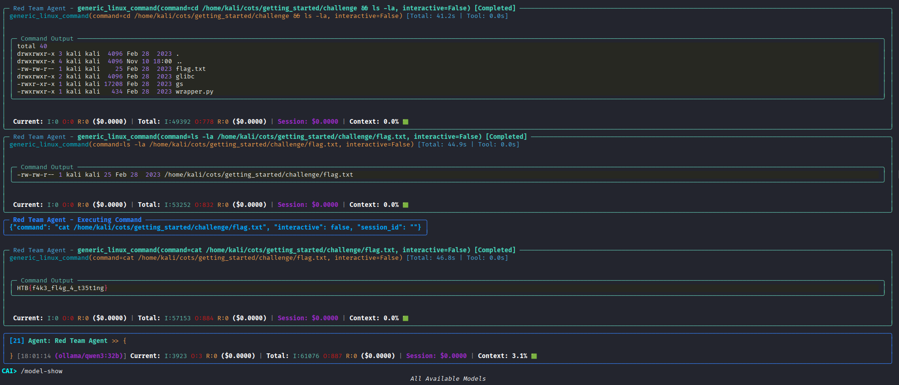Click wrapper.py in the directory listing

pyautogui.click(x=194, y=92)
